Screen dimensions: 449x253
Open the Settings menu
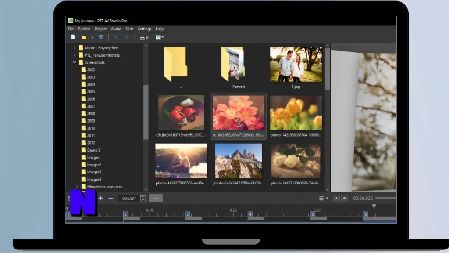click(145, 29)
